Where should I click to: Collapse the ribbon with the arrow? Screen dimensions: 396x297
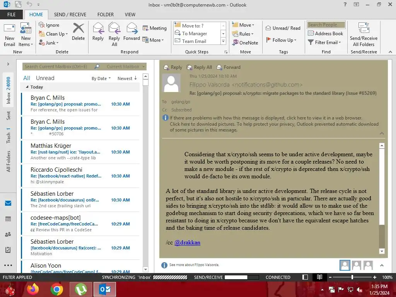pos(390,52)
